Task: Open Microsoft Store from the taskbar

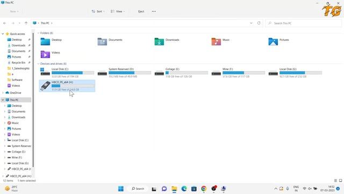Action: 194,189
